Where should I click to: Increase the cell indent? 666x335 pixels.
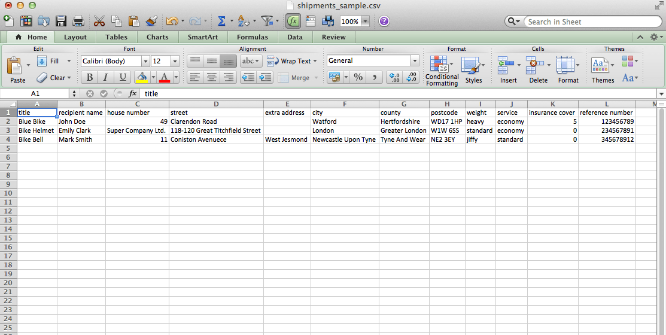pos(264,77)
